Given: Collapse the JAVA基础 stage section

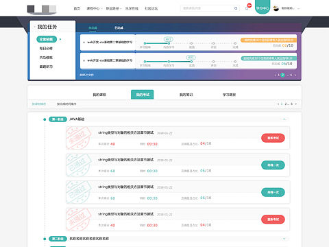Looking at the screenshot, I should 284,119.
